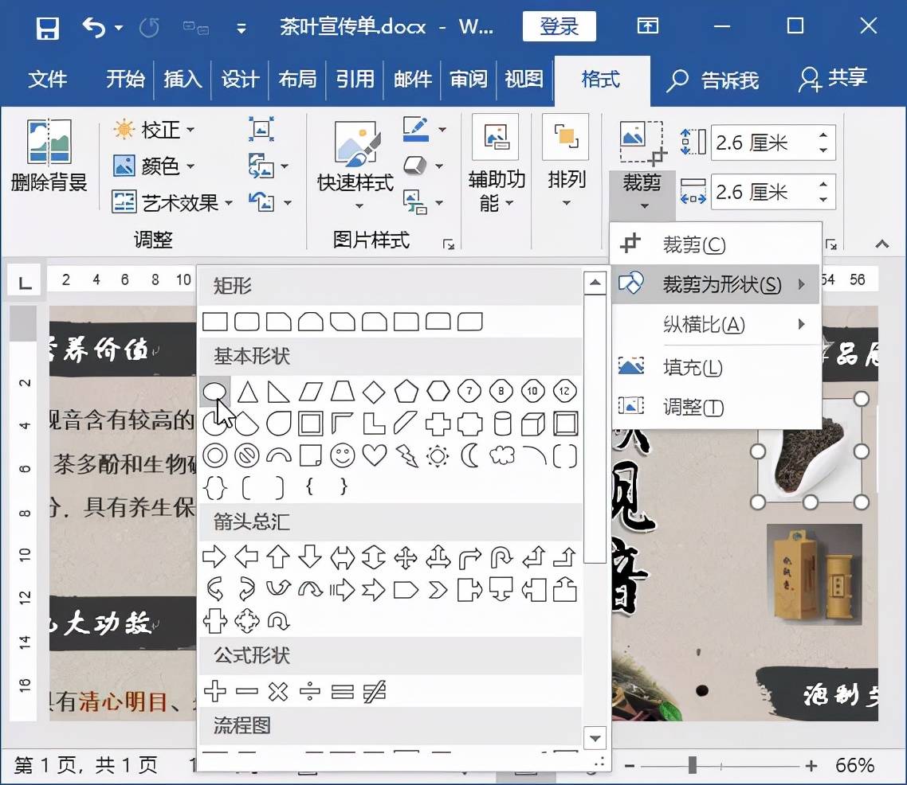Choose the Right Arrow in 箭头总汇
This screenshot has height=785, width=907.
point(214,557)
